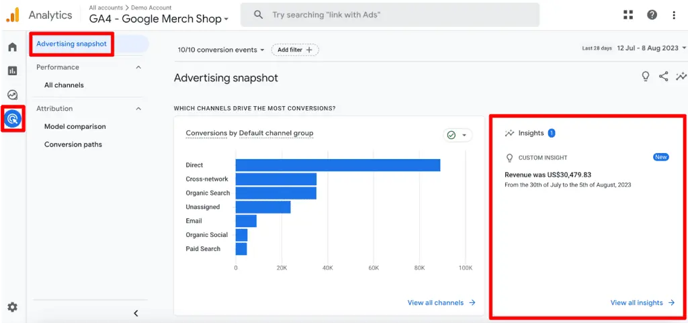Collapse the navigation panel with chevron

point(136,313)
